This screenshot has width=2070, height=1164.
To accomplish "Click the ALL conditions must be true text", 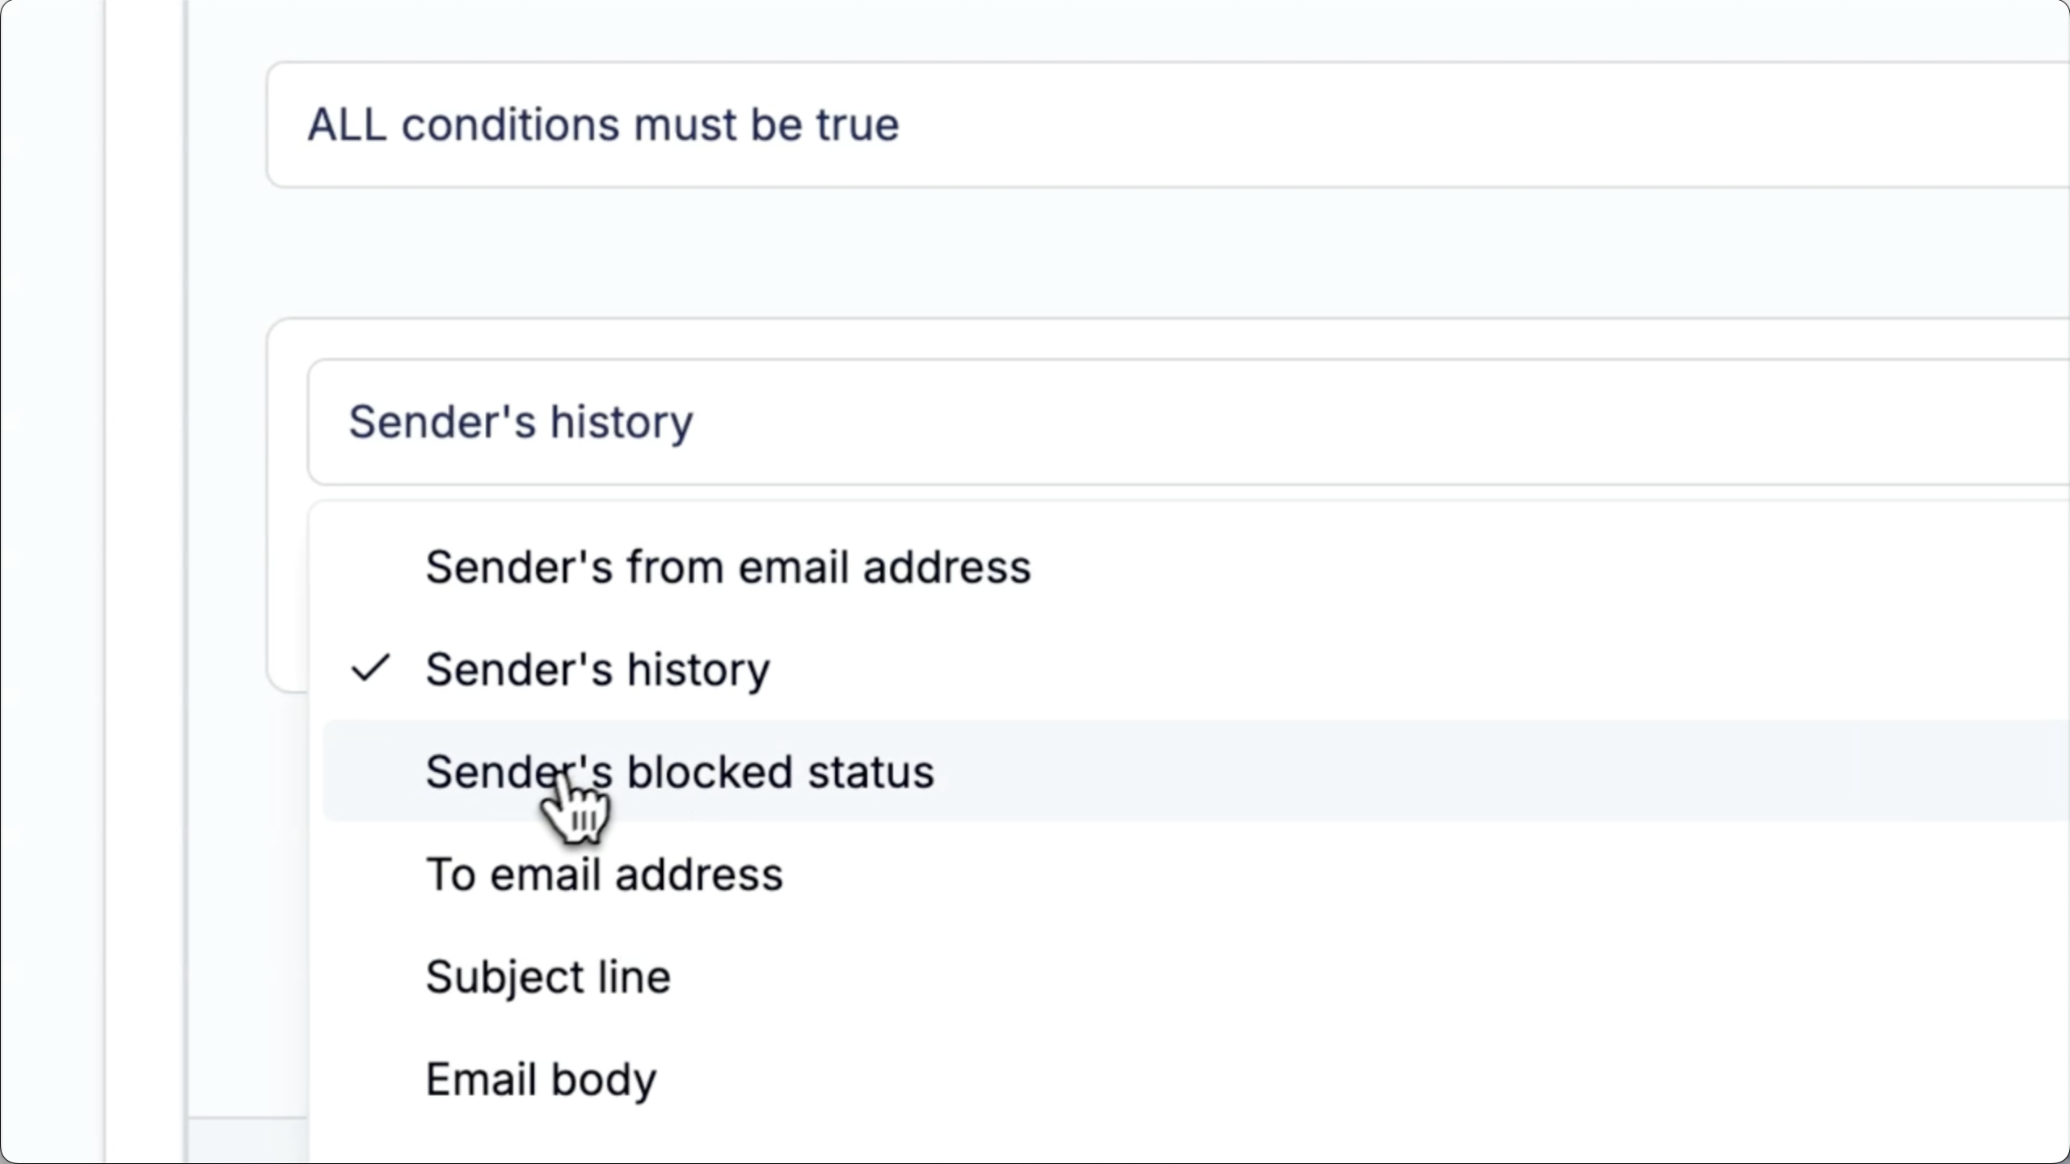I will pos(603,124).
